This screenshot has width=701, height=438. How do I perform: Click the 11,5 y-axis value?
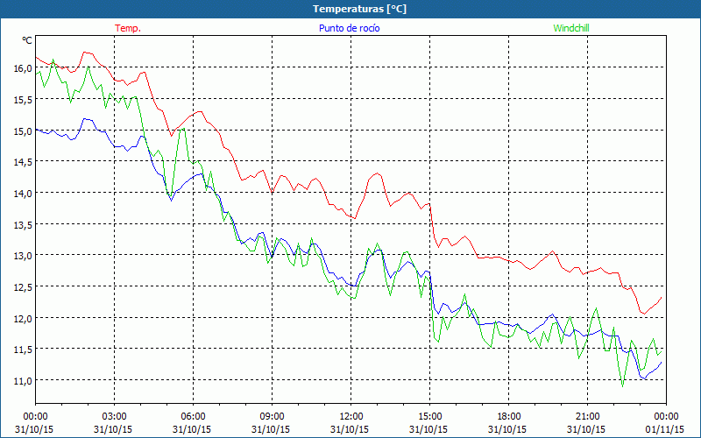pyautogui.click(x=23, y=350)
